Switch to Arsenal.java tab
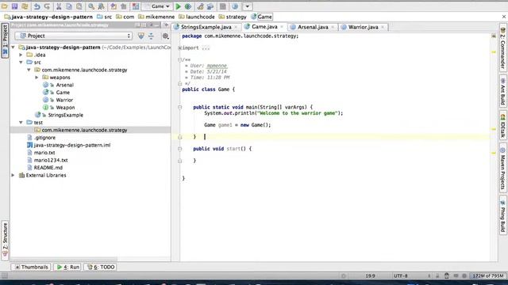The width and height of the screenshot is (508, 285). point(313,27)
